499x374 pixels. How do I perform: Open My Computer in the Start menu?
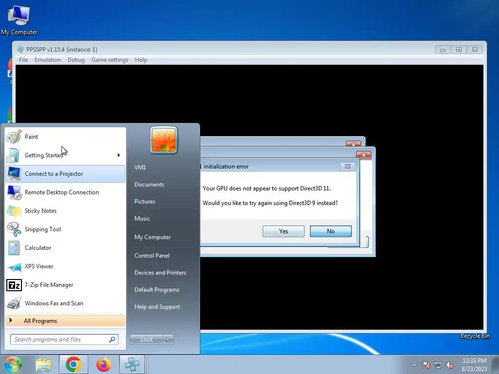coord(153,237)
